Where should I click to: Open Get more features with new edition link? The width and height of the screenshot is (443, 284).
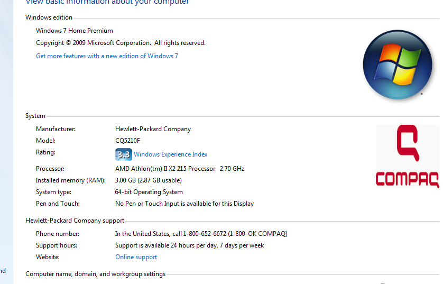107,56
